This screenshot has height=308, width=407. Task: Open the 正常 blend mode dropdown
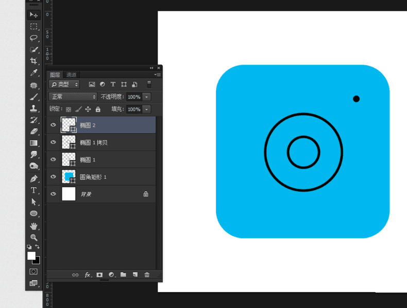point(73,97)
